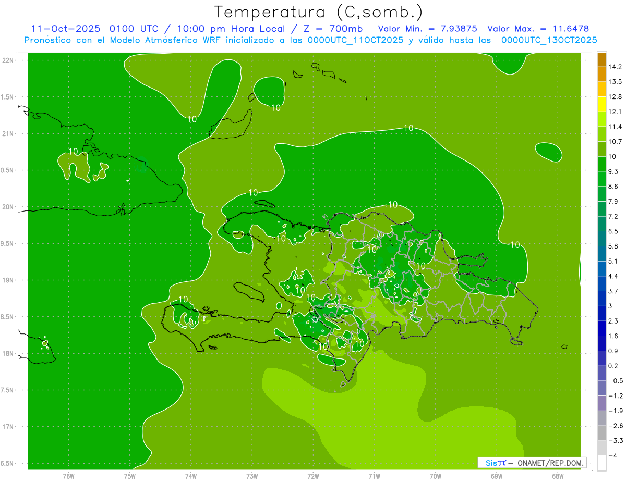This screenshot has width=626, height=483.
Task: Click the 76W longitude label
Action: (x=68, y=476)
